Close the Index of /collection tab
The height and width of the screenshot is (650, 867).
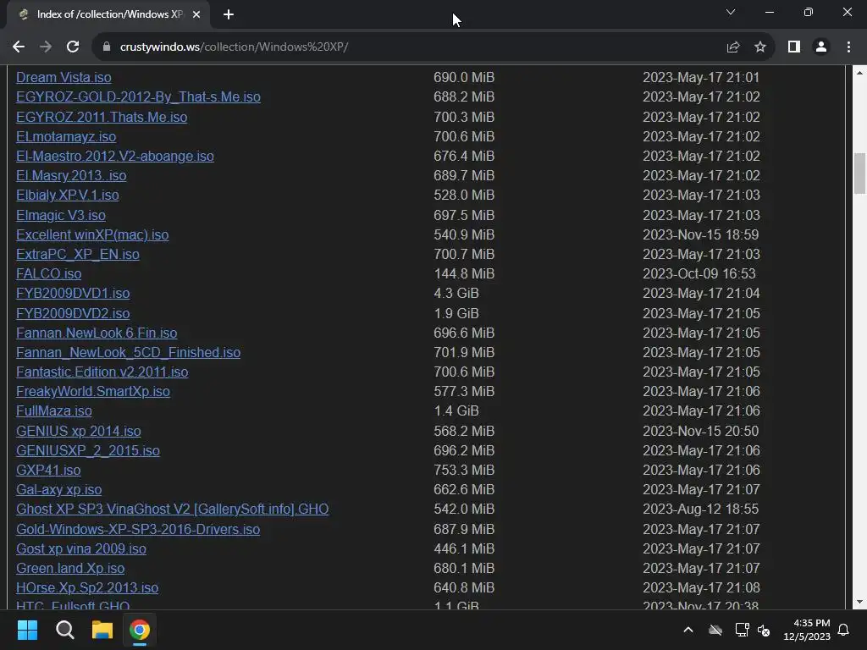(196, 14)
